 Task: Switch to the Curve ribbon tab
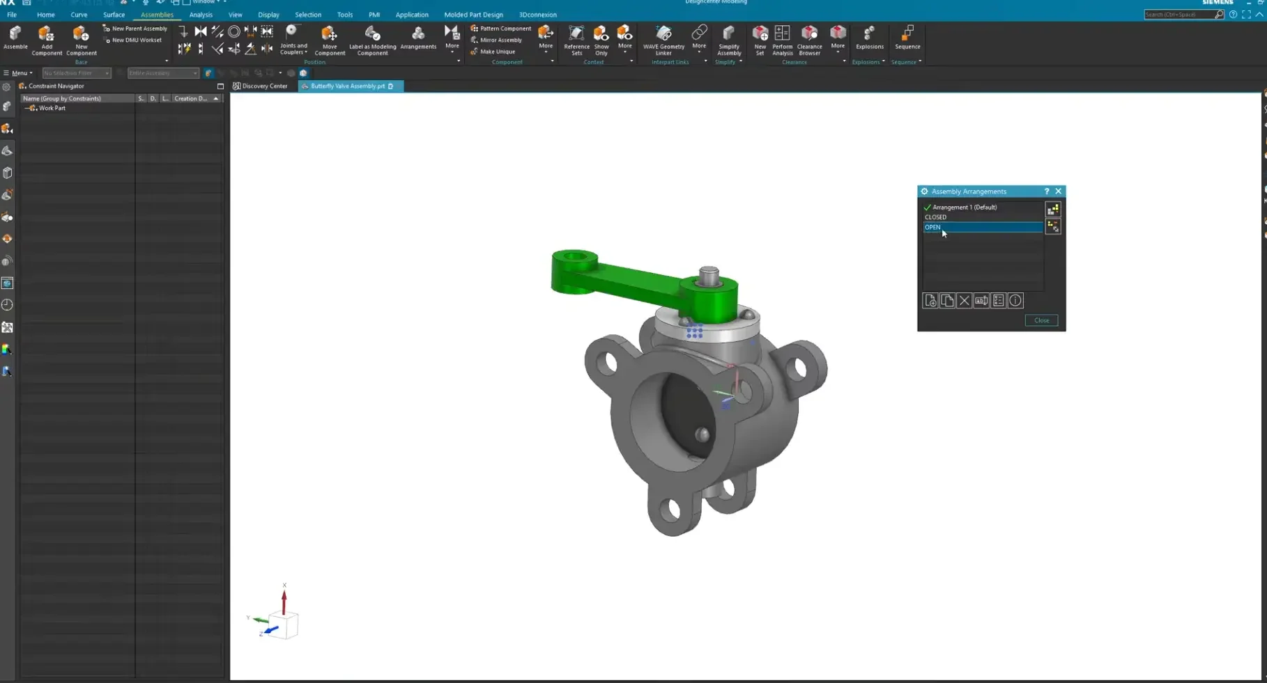click(x=79, y=15)
